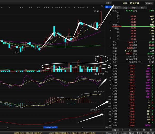
Task: Open MACD indicator settings gear
Action: [99, 92]
